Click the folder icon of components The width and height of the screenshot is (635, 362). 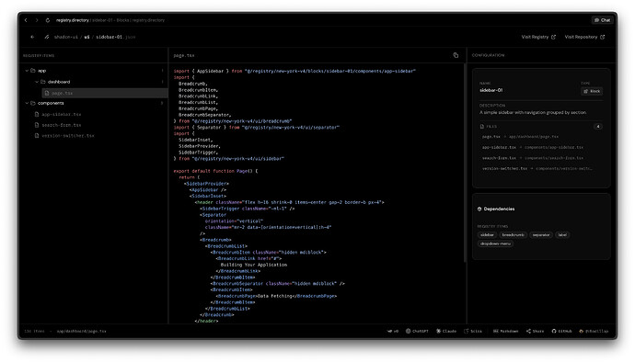[33, 103]
